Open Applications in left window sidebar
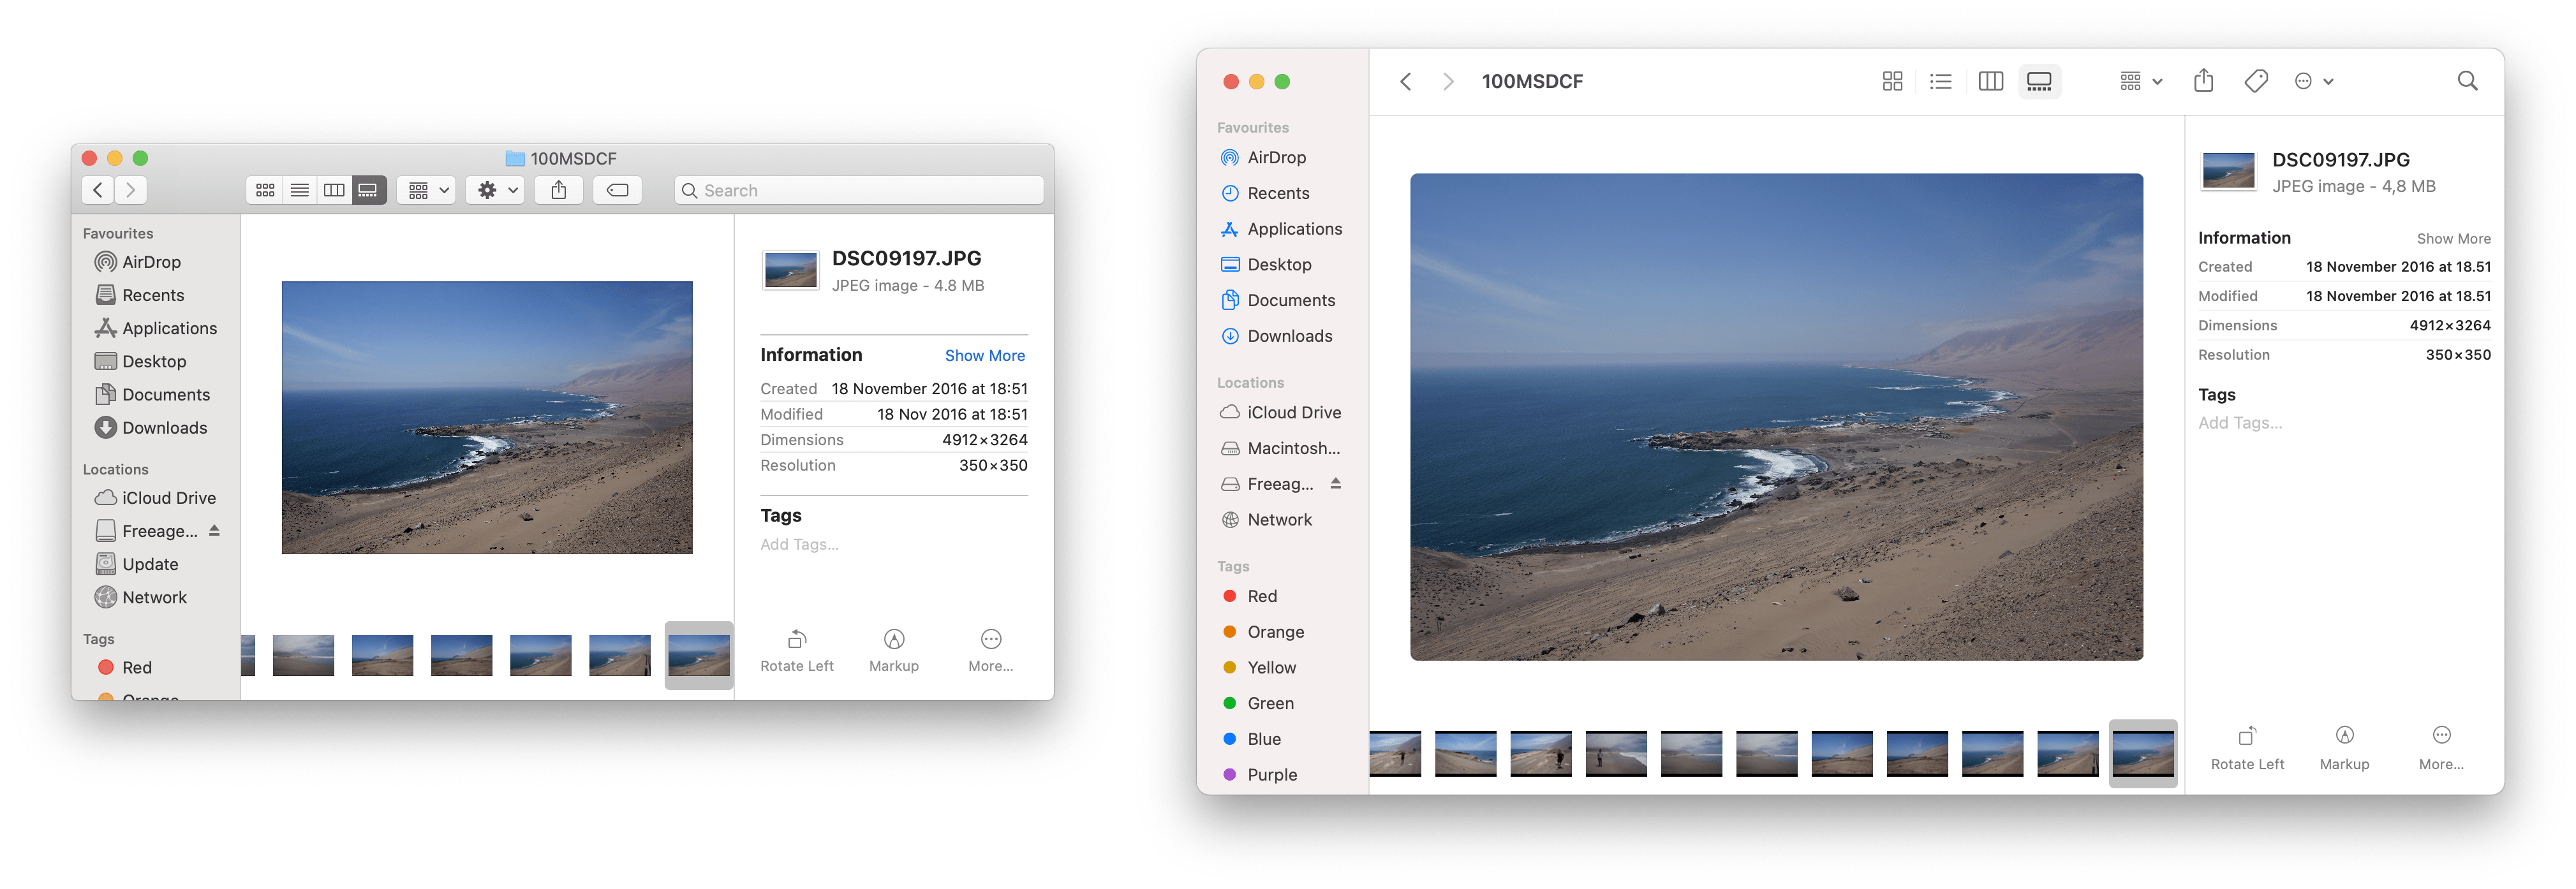 click(x=155, y=328)
